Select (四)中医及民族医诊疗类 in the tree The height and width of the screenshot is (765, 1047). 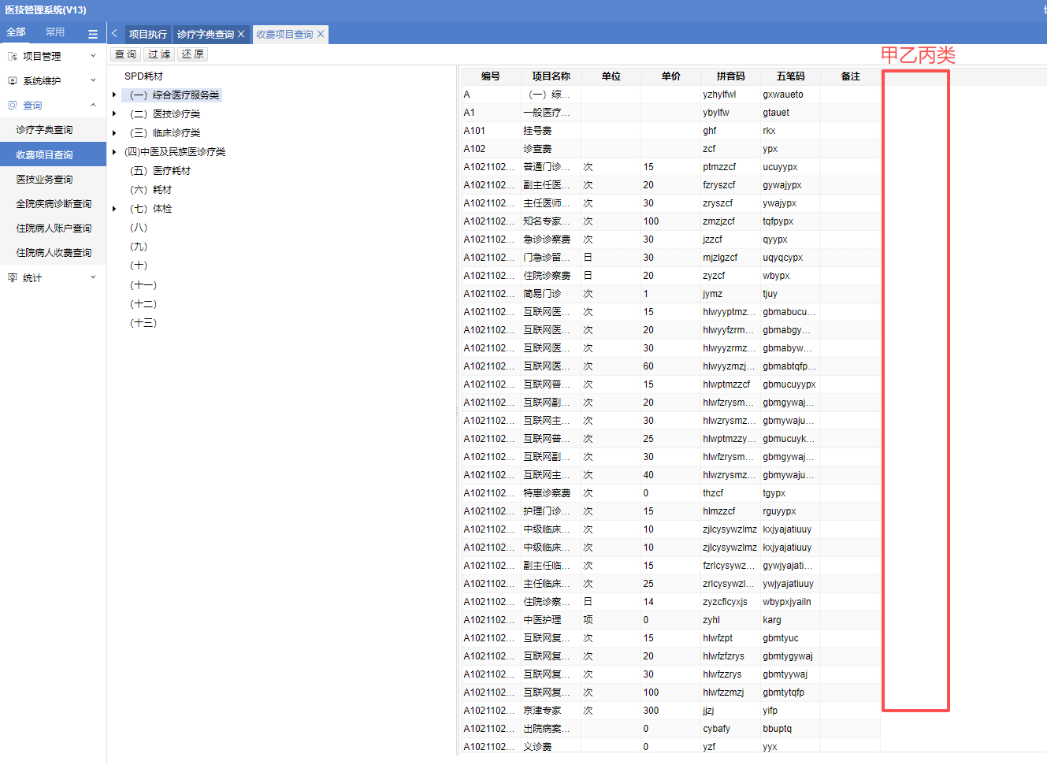point(175,152)
